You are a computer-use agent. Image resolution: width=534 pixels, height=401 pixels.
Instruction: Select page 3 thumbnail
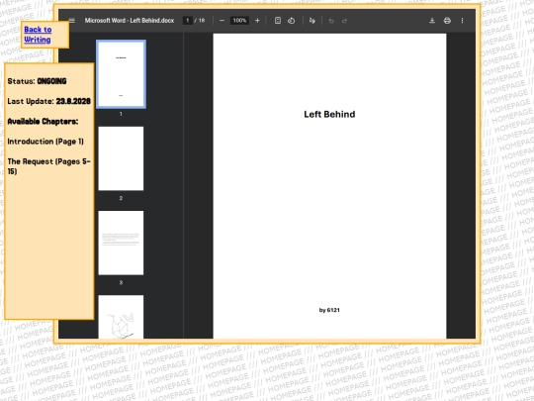(121, 243)
